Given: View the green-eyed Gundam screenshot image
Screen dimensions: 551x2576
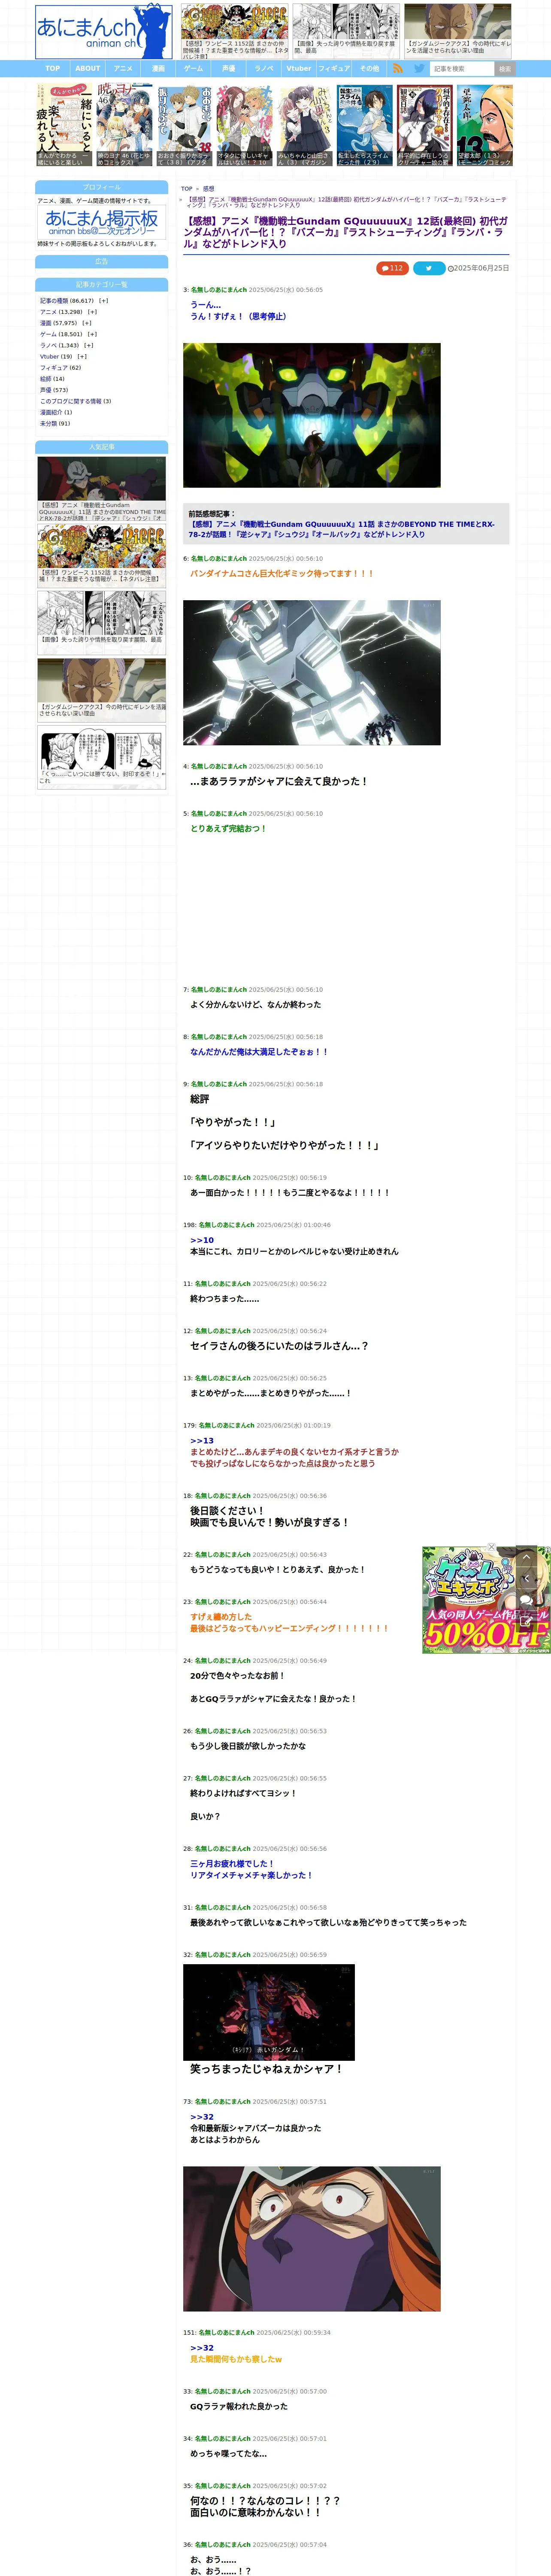Looking at the screenshot, I should coord(311,415).
